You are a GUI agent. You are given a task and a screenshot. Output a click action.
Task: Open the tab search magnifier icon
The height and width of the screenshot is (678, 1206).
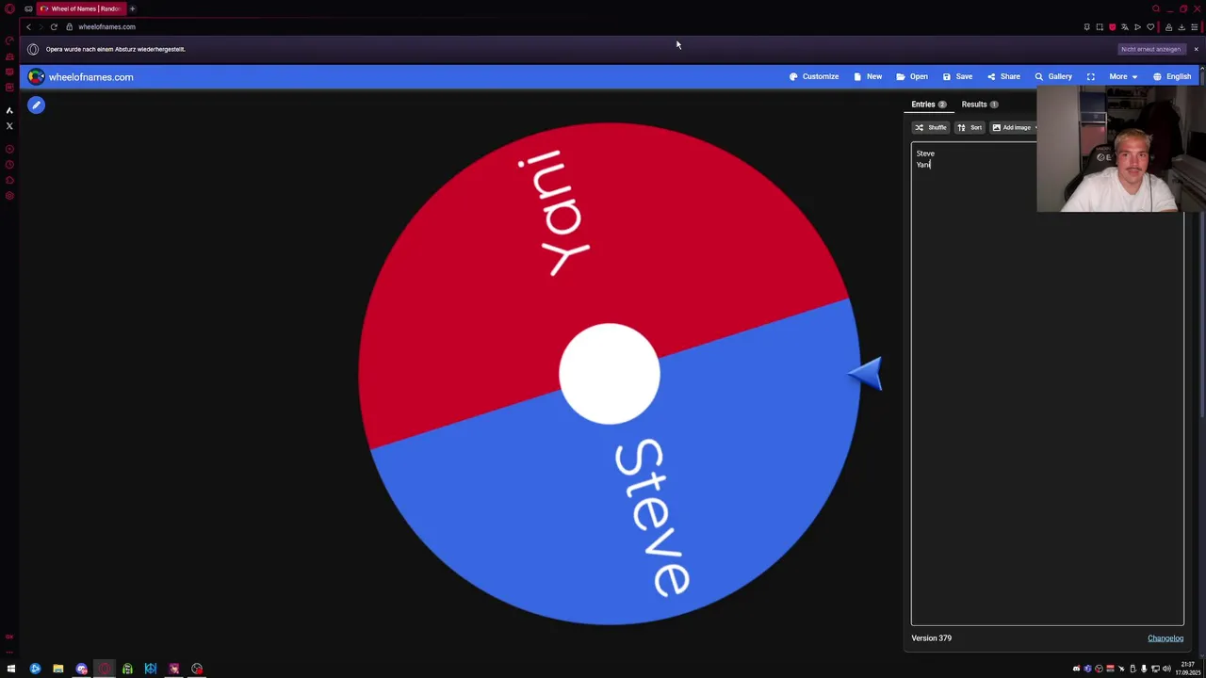coord(1156,8)
